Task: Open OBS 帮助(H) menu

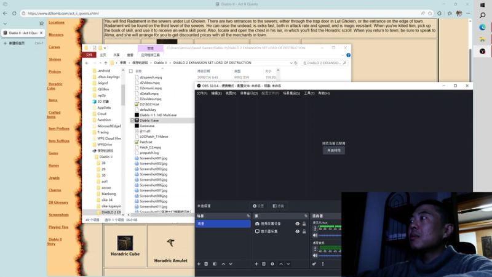Action: 324,94
